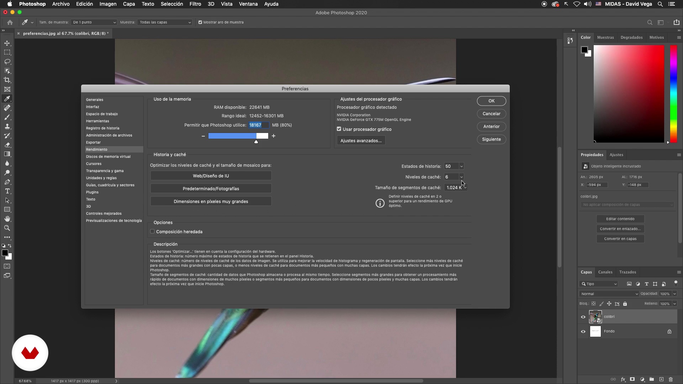Select the Eraser tool

click(x=7, y=145)
